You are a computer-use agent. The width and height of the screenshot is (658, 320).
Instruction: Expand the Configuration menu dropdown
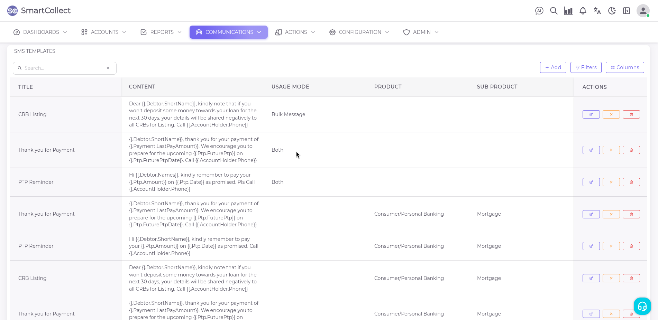click(360, 32)
